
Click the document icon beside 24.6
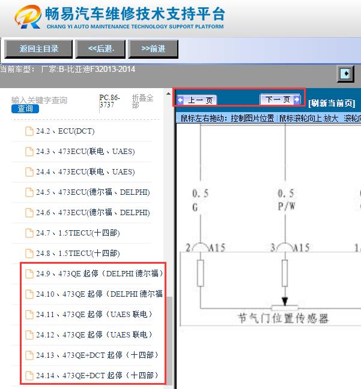pos(29,213)
